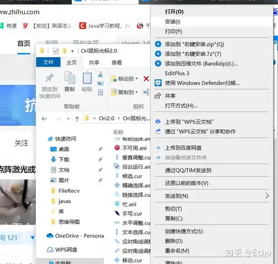
Task: Open the 文件 ribbon tab
Action: [48, 62]
